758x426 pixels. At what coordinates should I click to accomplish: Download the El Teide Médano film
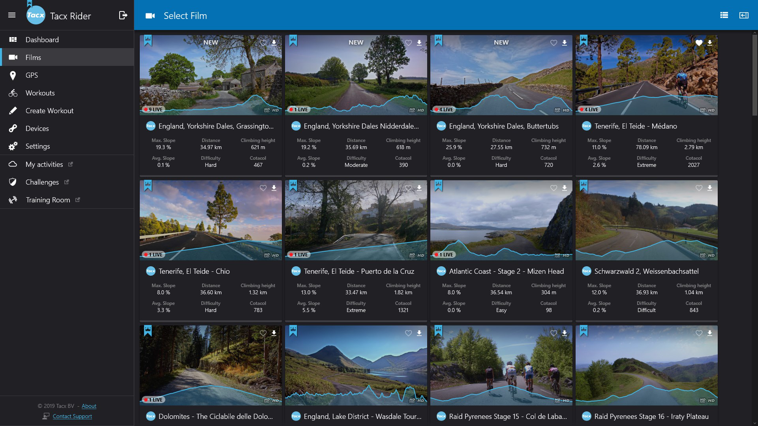click(710, 43)
